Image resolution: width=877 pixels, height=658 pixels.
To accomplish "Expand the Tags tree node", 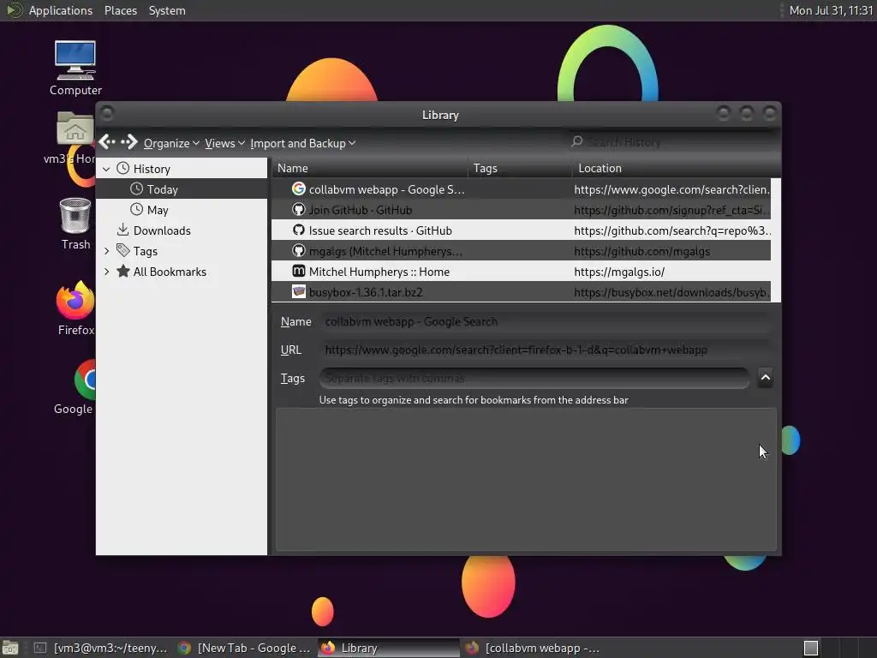I will [106, 251].
